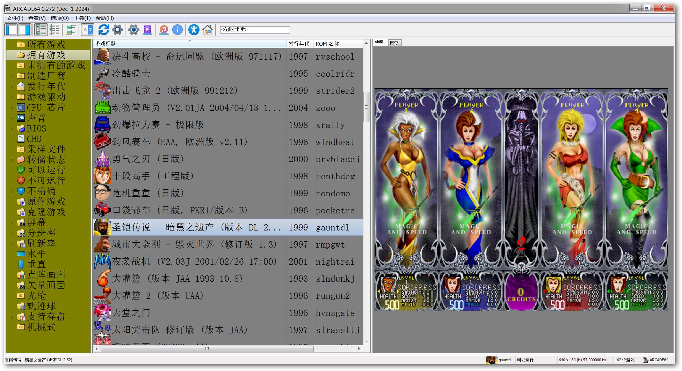682x371 pixels.
Task: Open the blue info icon
Action: (177, 30)
